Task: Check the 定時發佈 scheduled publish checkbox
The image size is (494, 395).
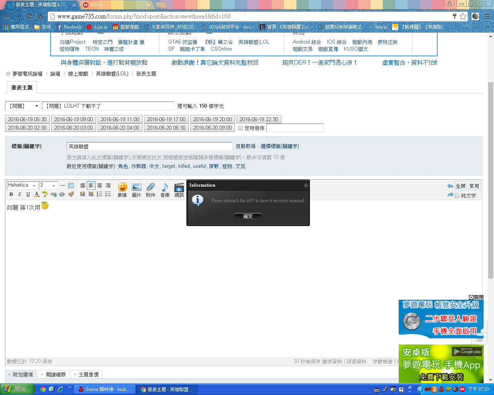Action: pos(240,128)
